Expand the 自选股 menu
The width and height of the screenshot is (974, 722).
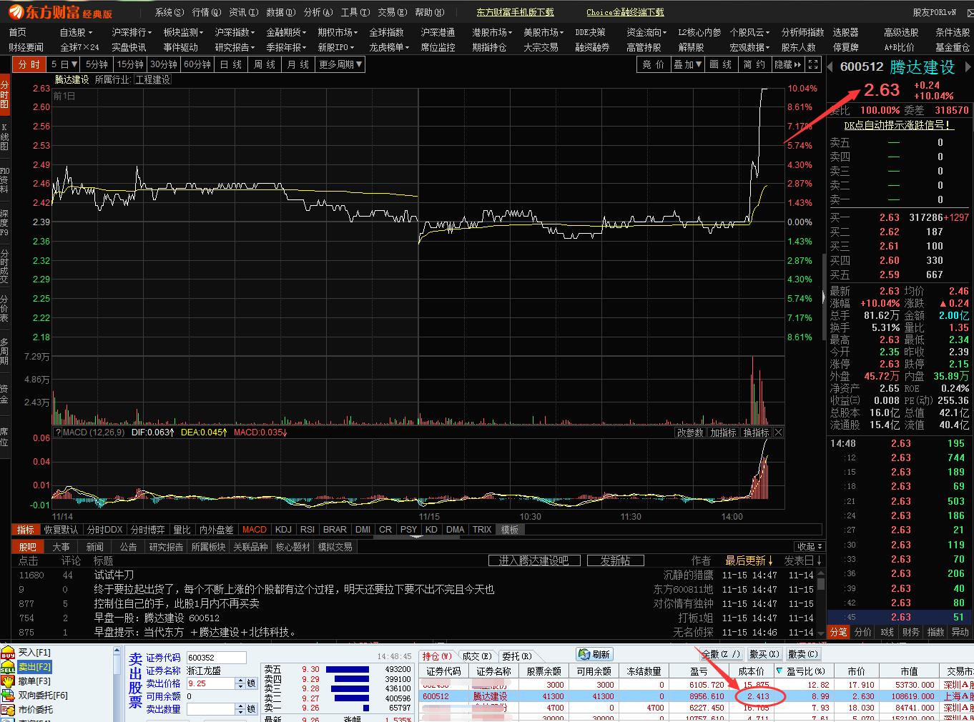(77, 32)
